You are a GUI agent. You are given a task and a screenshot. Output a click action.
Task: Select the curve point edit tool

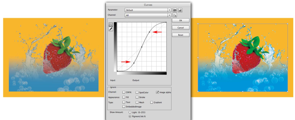[x=111, y=25]
